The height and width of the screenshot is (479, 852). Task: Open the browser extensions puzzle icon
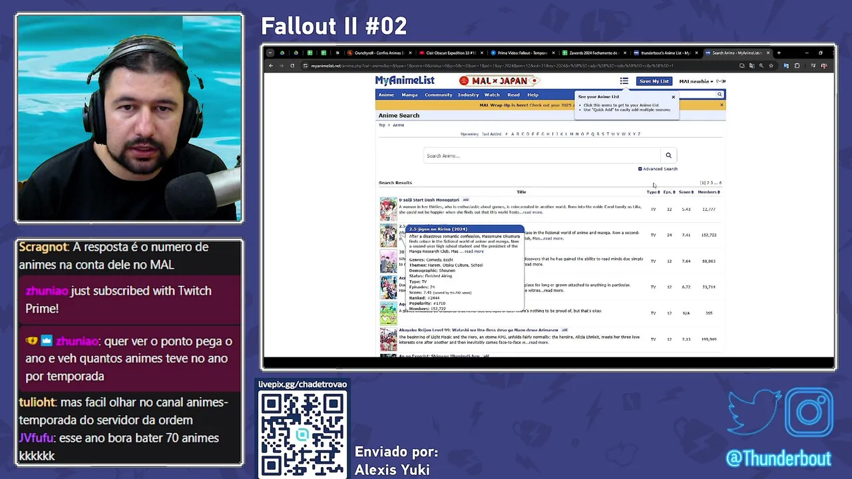point(797,66)
